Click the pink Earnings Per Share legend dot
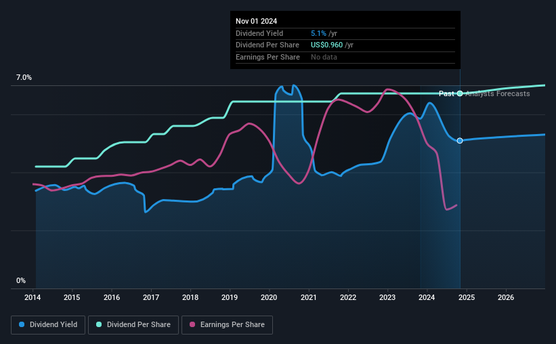The height and width of the screenshot is (344, 556). click(192, 324)
